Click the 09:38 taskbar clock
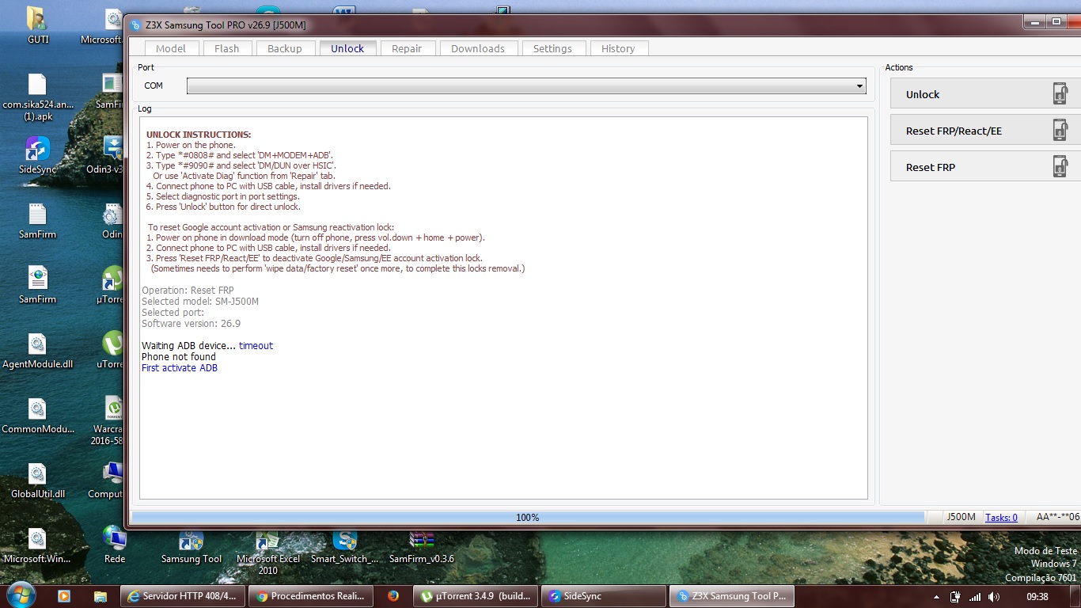Screen dimensions: 1081x608 click(1037, 597)
